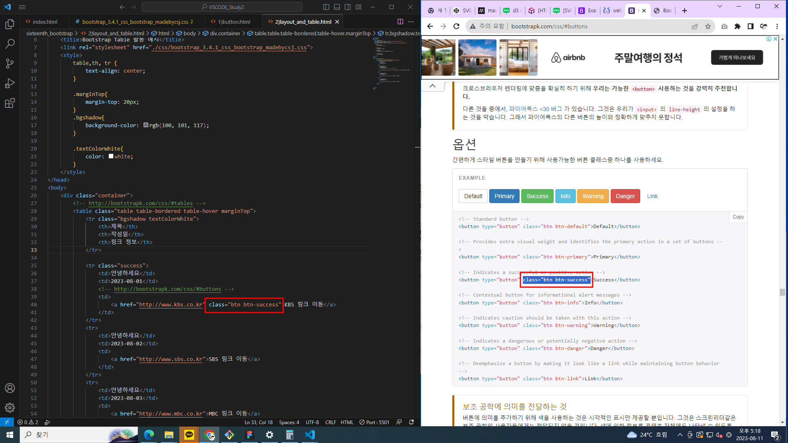Toggle Live Server Port 5501

coord(374,422)
